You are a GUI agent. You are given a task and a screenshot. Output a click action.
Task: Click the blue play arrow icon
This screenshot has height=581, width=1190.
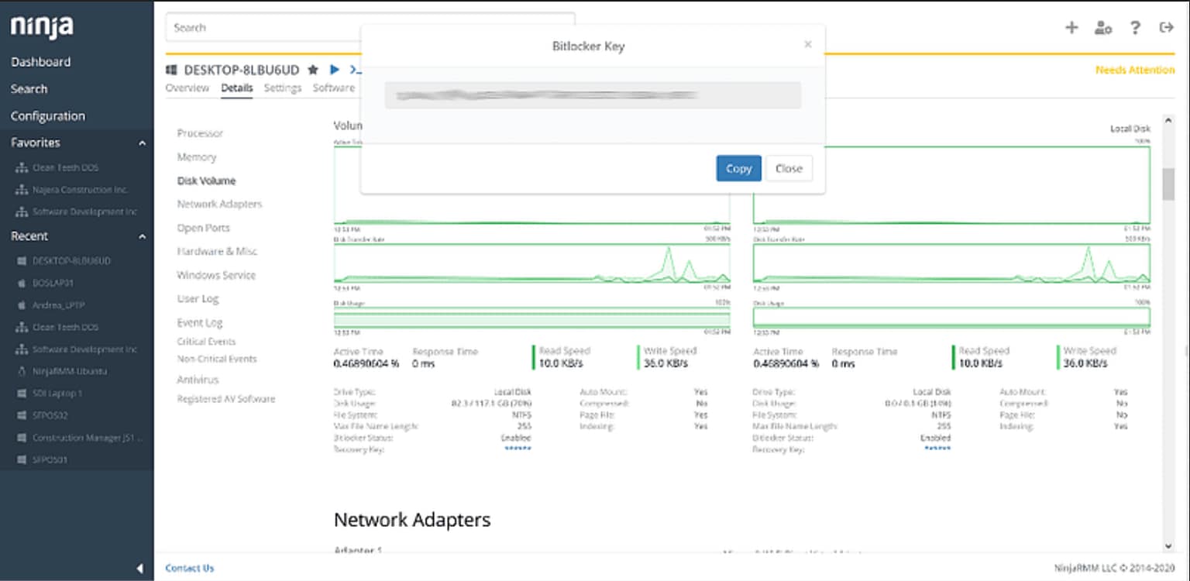[x=335, y=70]
